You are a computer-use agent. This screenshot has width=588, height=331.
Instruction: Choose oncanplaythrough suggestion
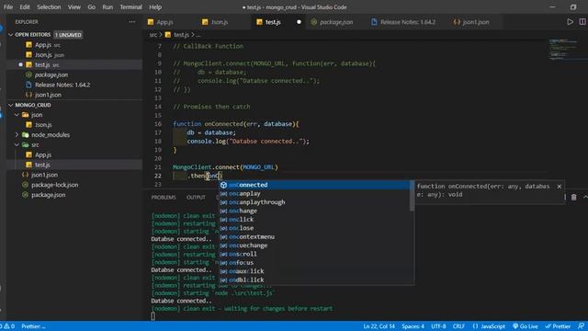pos(314,202)
